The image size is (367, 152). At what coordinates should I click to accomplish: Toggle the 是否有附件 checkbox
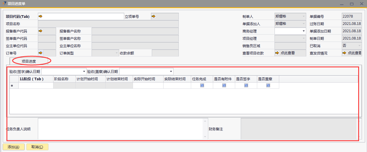tap(224, 86)
